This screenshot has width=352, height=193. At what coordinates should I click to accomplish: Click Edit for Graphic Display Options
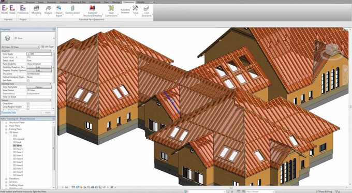click(x=39, y=71)
